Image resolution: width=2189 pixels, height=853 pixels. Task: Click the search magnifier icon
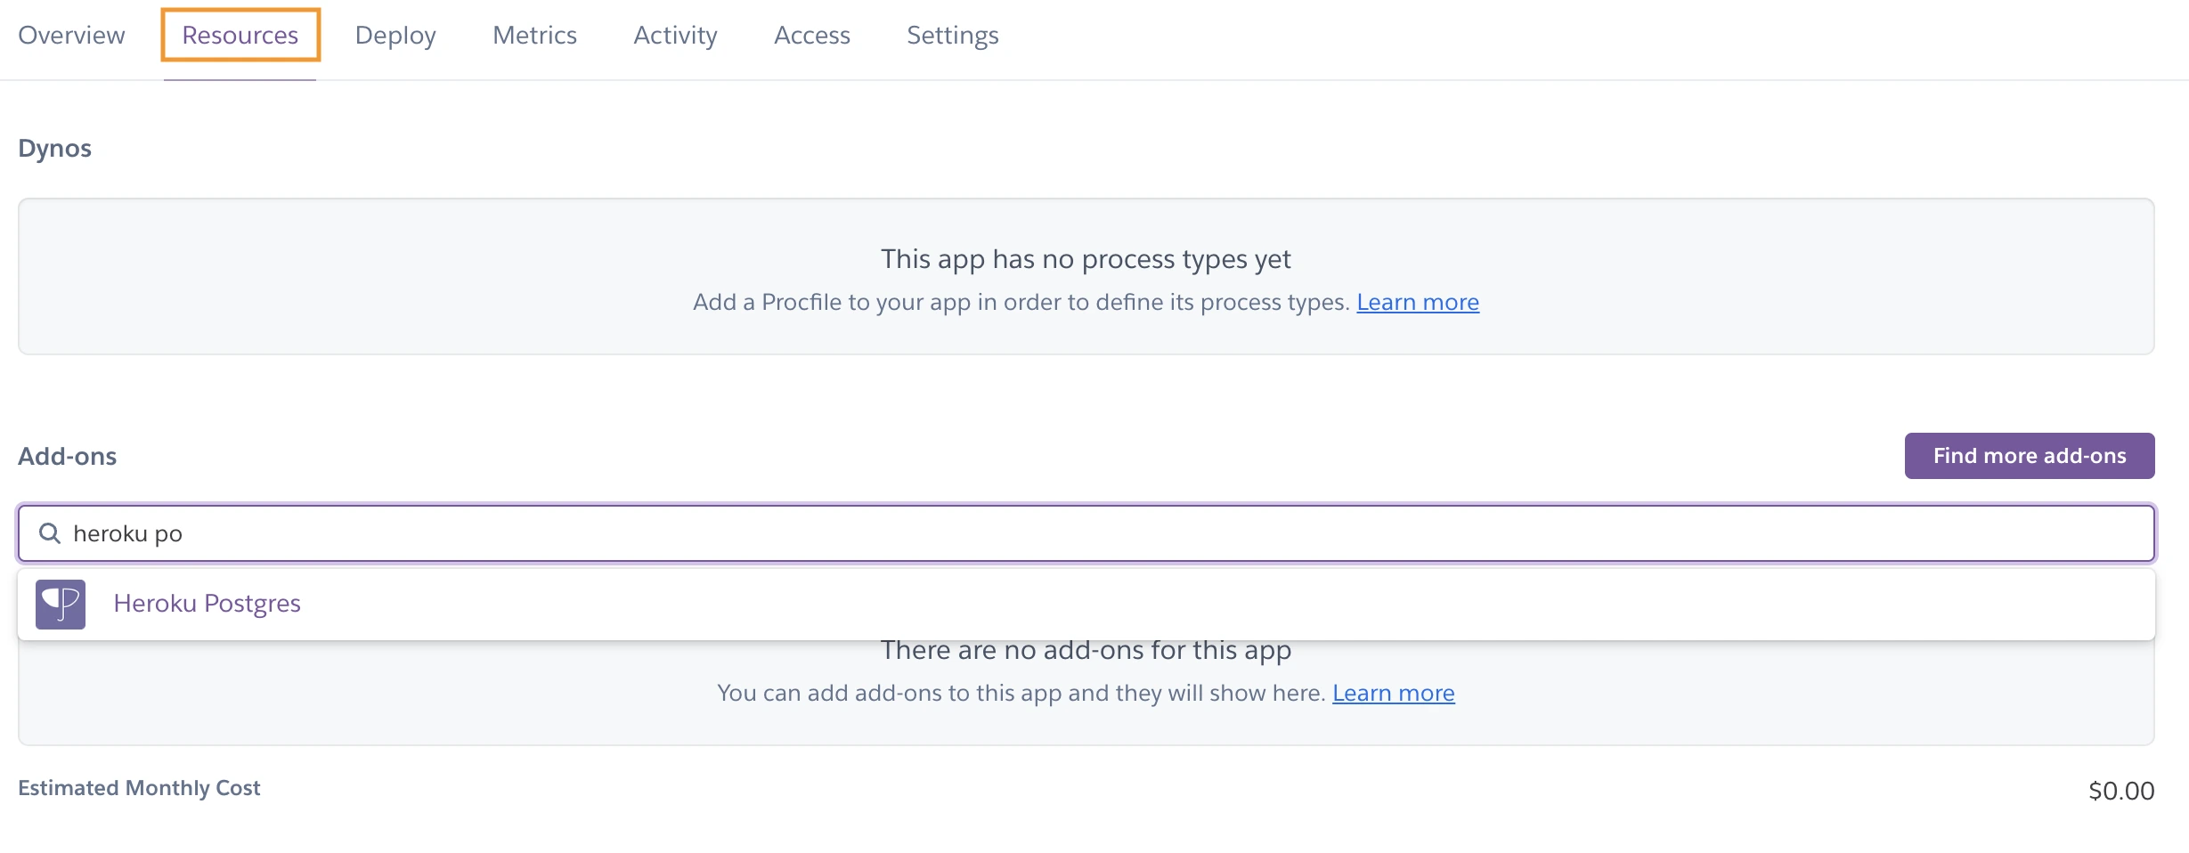50,533
